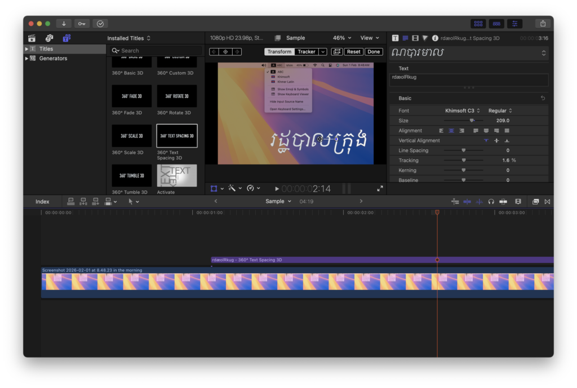
Task: Click the import media arrow button
Action: (64, 24)
